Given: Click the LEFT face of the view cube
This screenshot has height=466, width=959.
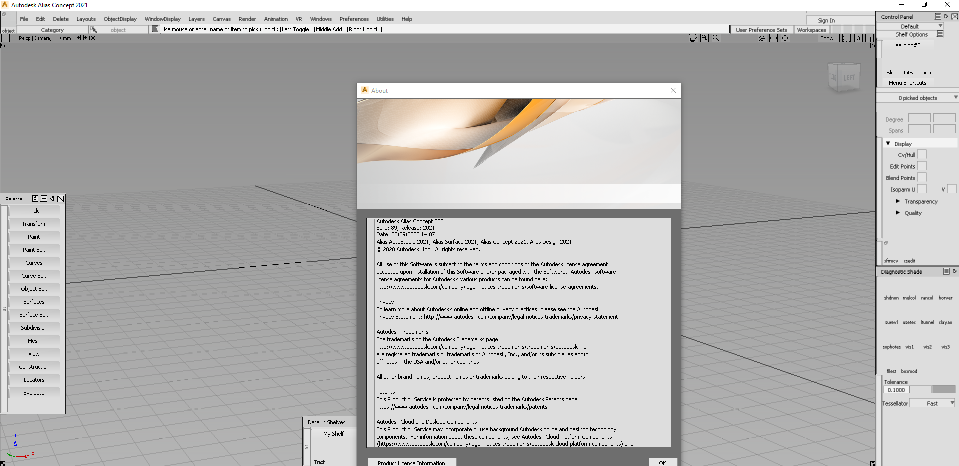Looking at the screenshot, I should click(849, 78).
